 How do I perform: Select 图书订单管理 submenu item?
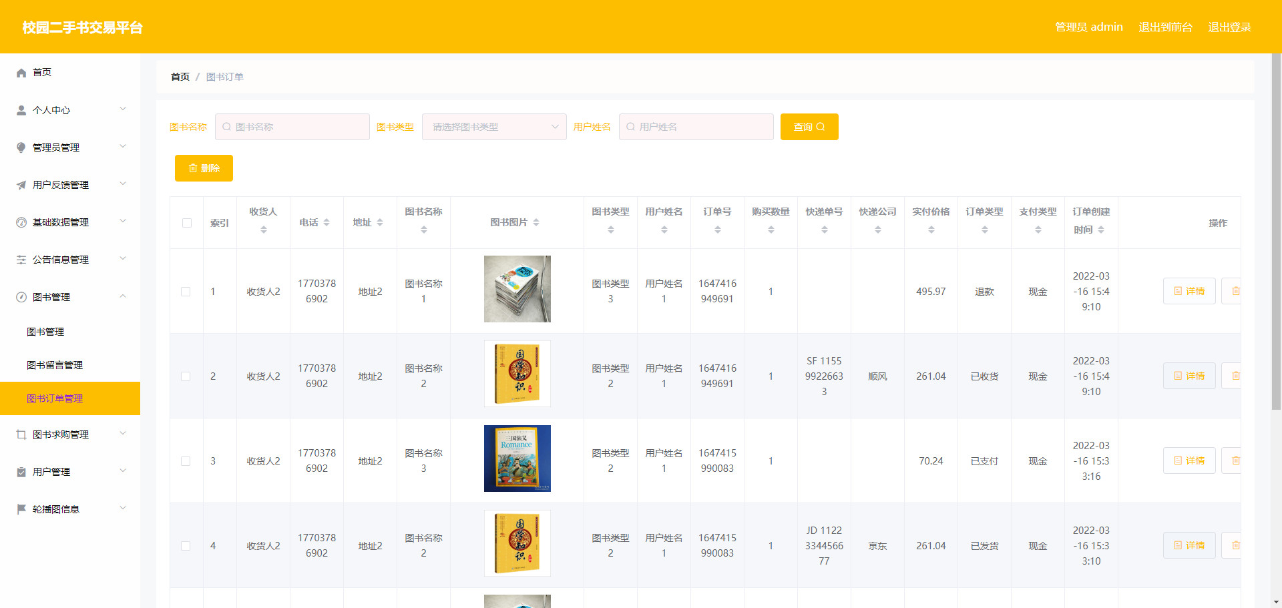point(70,398)
